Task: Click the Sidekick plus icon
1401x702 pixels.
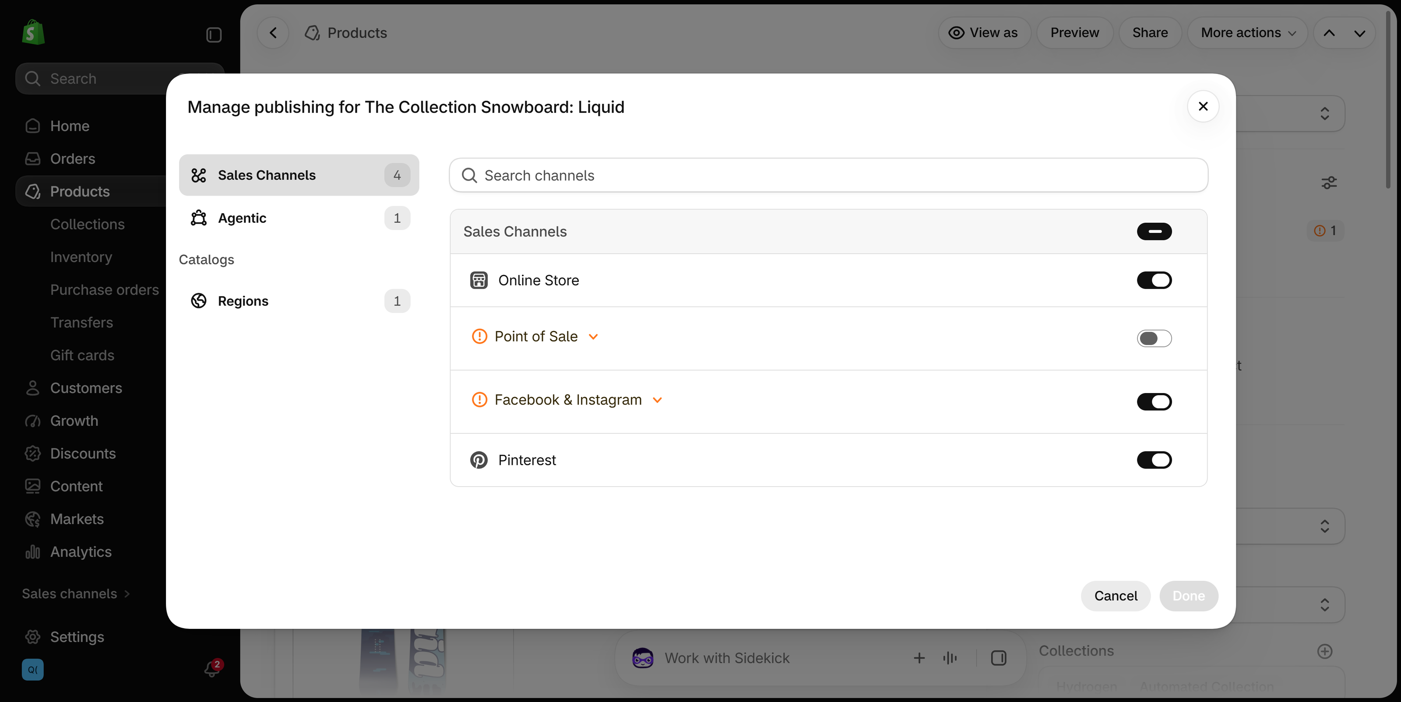Action: pos(919,658)
